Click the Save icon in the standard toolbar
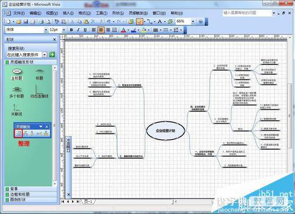The width and height of the screenshot is (295, 214). point(25,21)
